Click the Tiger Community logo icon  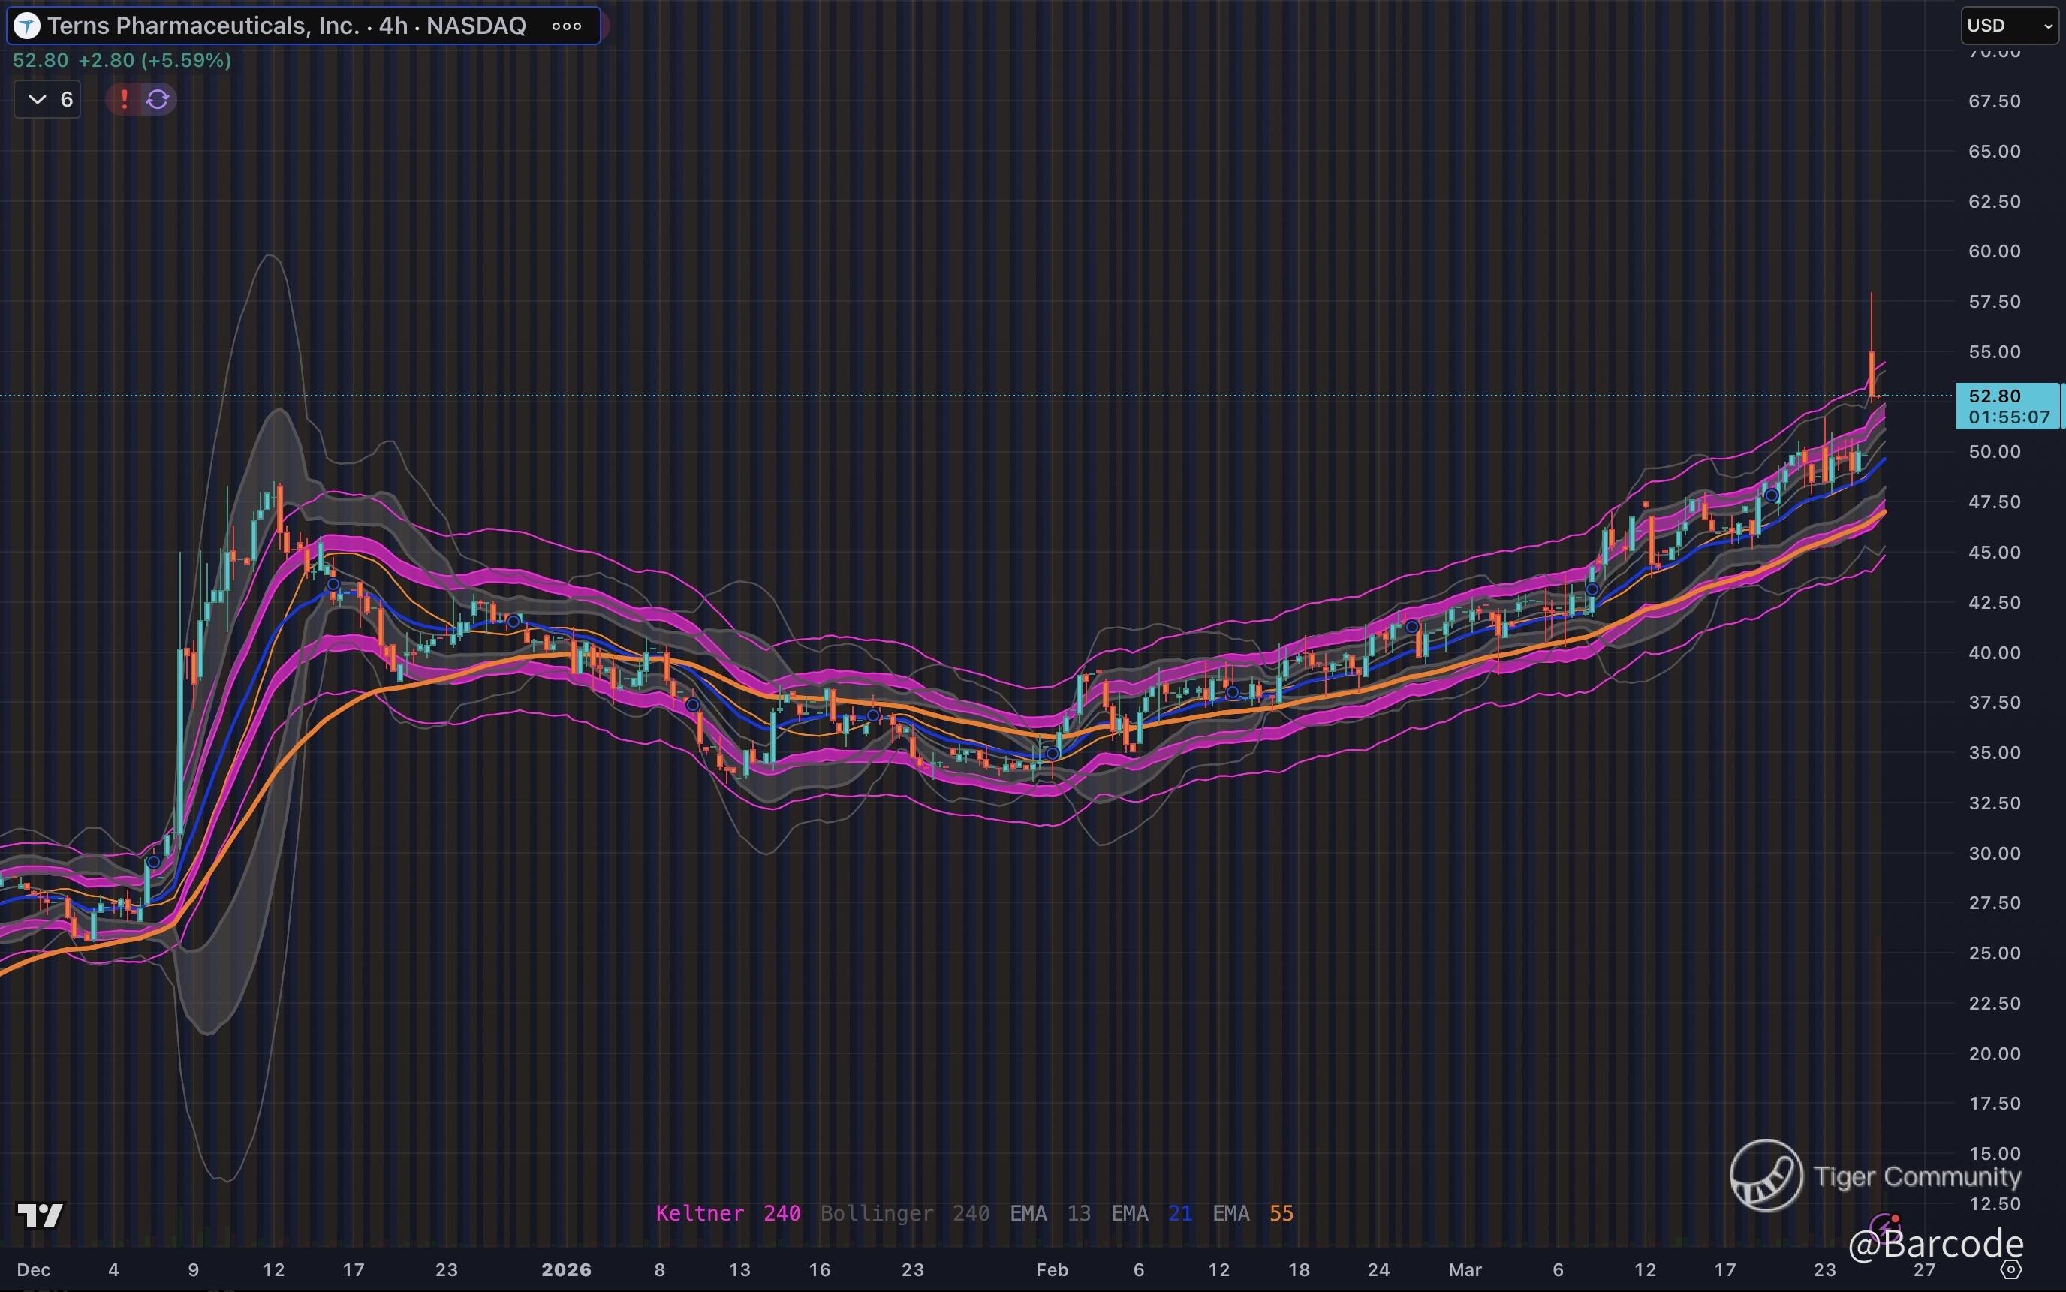click(1766, 1176)
